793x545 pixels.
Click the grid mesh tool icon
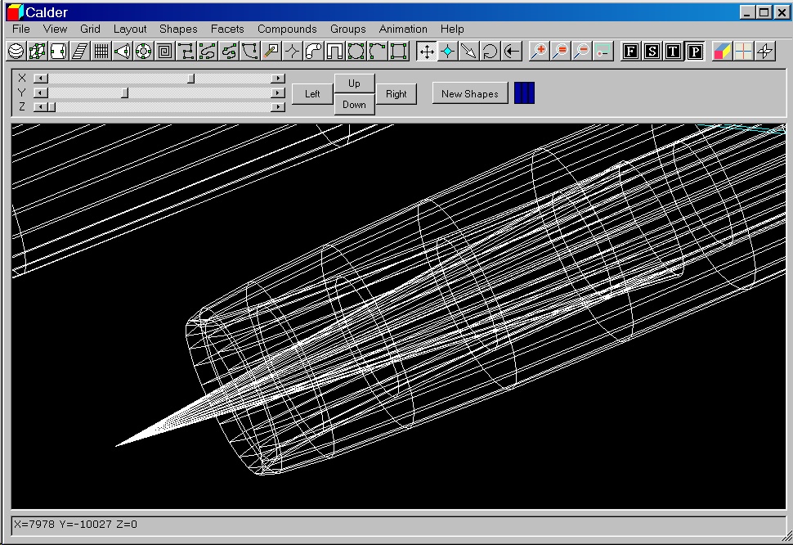pos(101,52)
